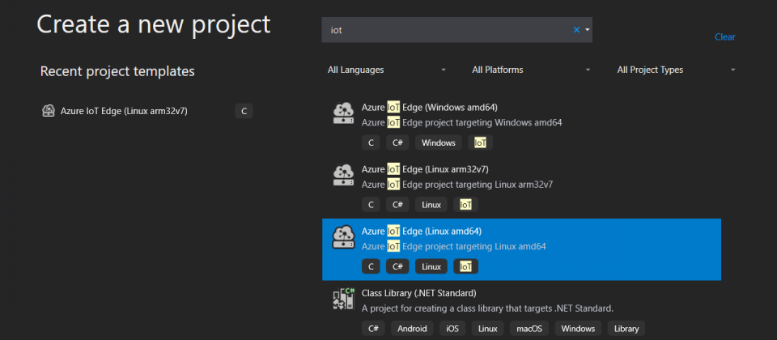Click the C# tag on Linux amd64 template
This screenshot has height=340, width=777.
397,266
